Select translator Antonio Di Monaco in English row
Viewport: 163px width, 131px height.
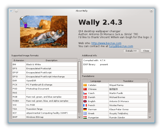(x=128, y=101)
